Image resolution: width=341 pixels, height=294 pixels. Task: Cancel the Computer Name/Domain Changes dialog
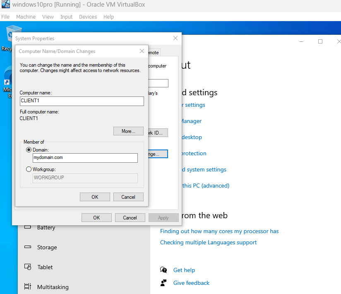(x=128, y=197)
